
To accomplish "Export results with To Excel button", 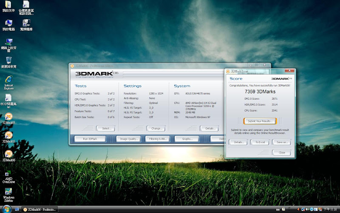I will coord(260,142).
